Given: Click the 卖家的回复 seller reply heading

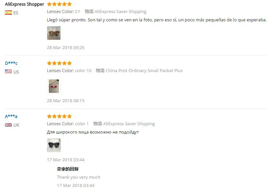Looking at the screenshot, I should (68, 169).
